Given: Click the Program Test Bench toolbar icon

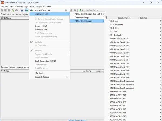Looking at the screenshot, I should (80, 10).
